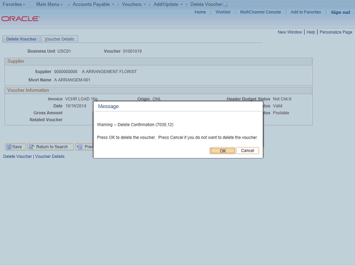Switch to the Voucher Details tab
Viewport: 355px width, 266px height.
pos(59,39)
